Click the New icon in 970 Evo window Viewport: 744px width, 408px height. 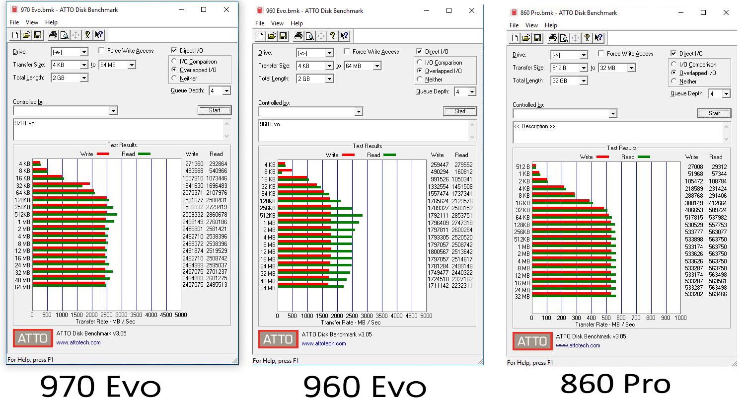[x=15, y=35]
